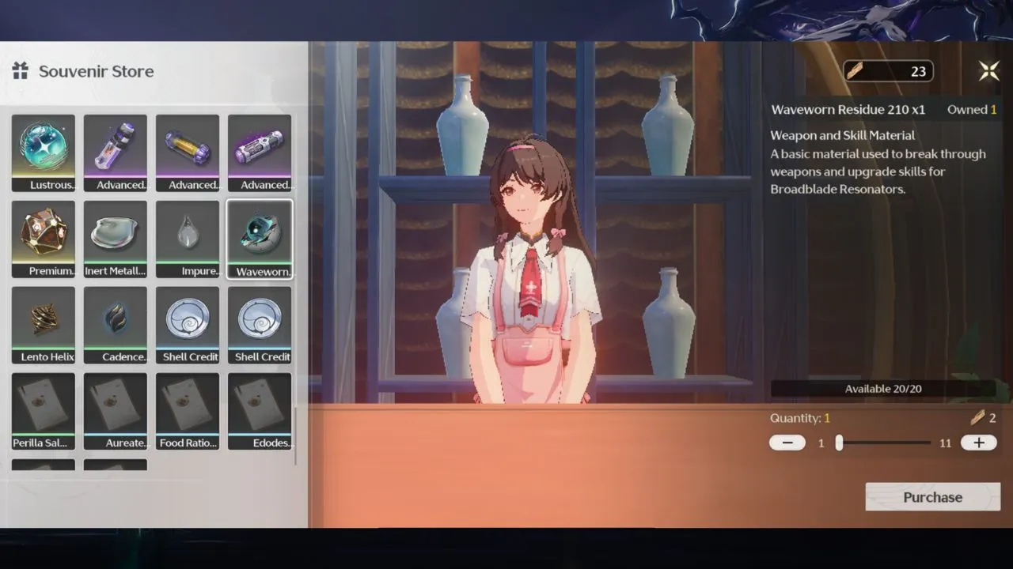The width and height of the screenshot is (1013, 569).
Task: Pick the Impure droplet item
Action: coord(188,239)
